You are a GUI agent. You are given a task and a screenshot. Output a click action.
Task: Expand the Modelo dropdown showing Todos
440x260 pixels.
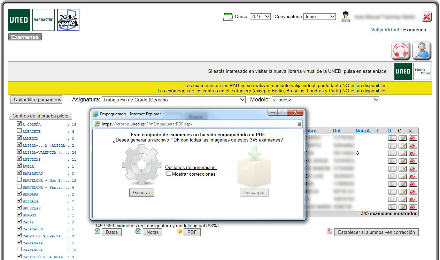pos(325,100)
